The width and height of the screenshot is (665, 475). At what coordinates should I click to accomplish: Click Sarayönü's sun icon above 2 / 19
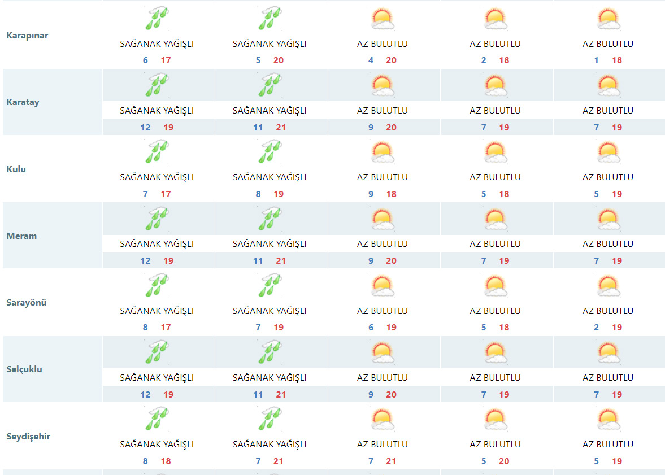pyautogui.click(x=608, y=286)
